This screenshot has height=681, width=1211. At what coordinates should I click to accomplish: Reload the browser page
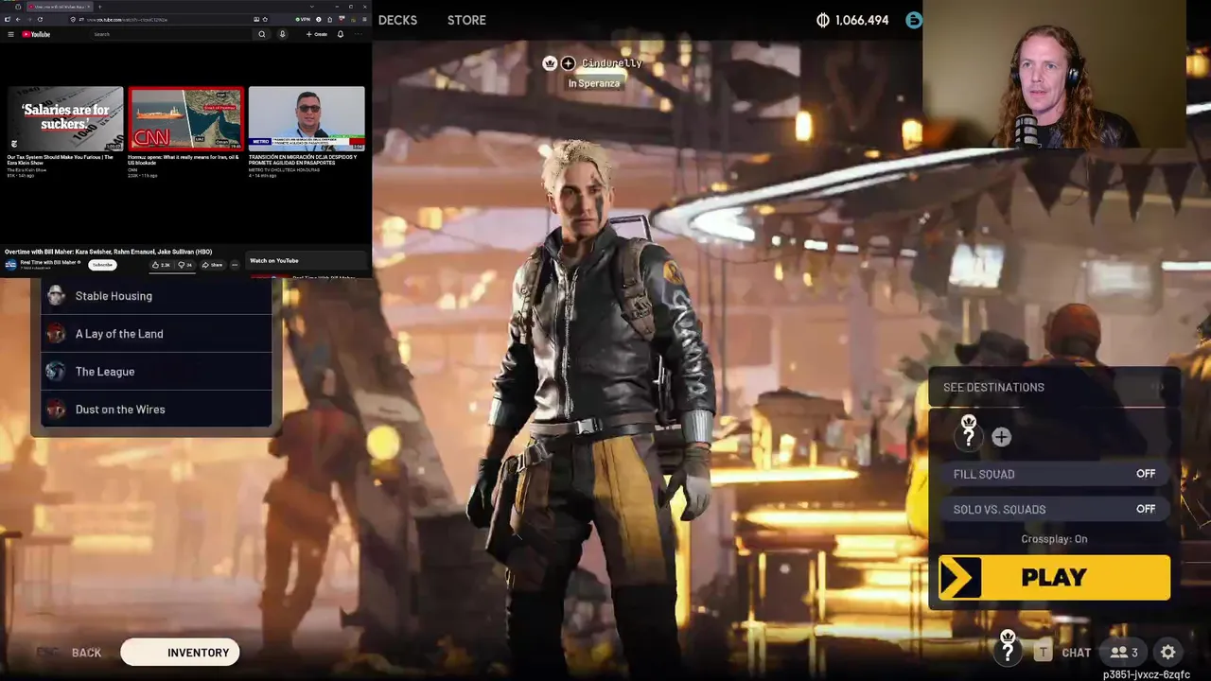tap(41, 20)
